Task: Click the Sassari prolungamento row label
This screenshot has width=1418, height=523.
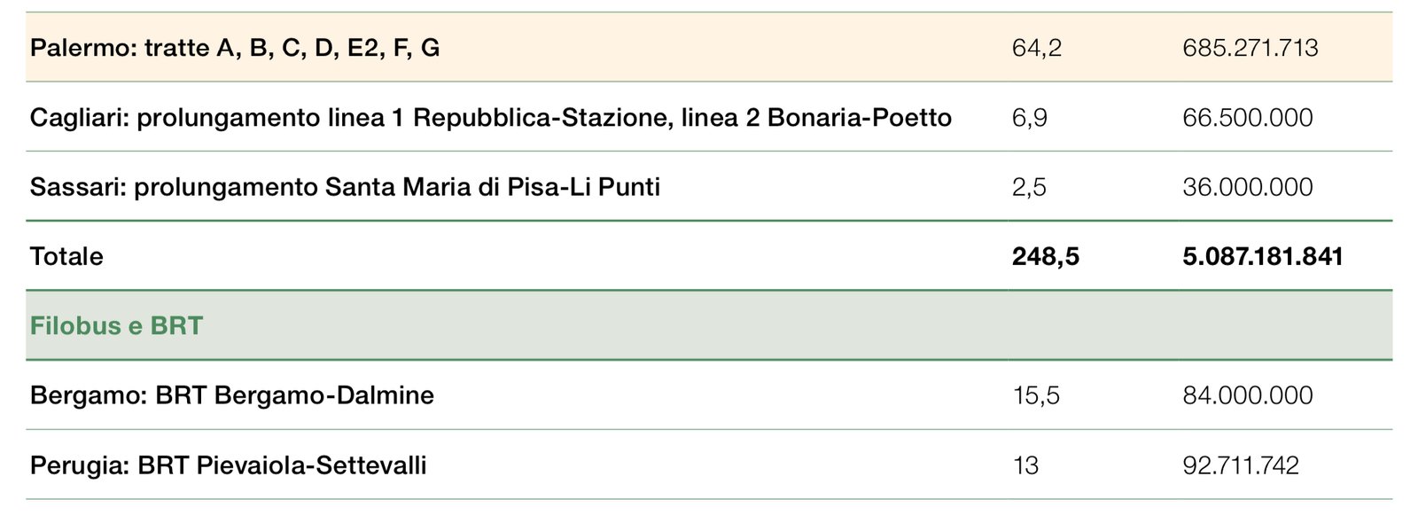Action: (345, 187)
